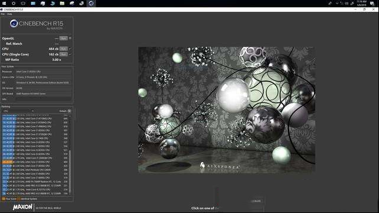Click the Cinebench taskbar icon

91,3
